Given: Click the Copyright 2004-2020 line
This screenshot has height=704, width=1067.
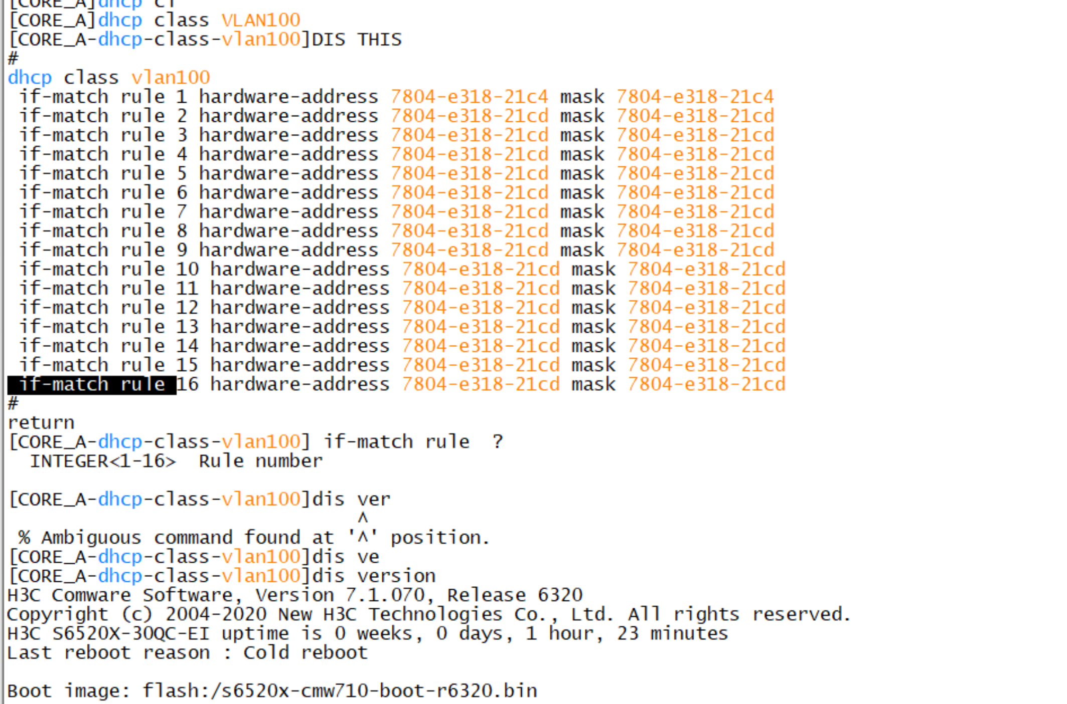Looking at the screenshot, I should (x=429, y=615).
